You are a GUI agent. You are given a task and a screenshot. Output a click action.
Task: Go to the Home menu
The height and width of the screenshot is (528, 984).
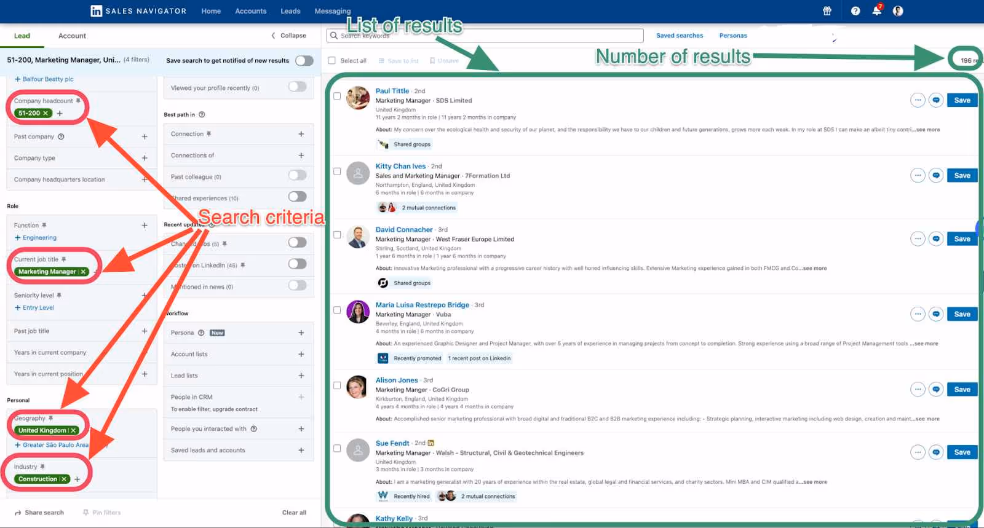[211, 11]
